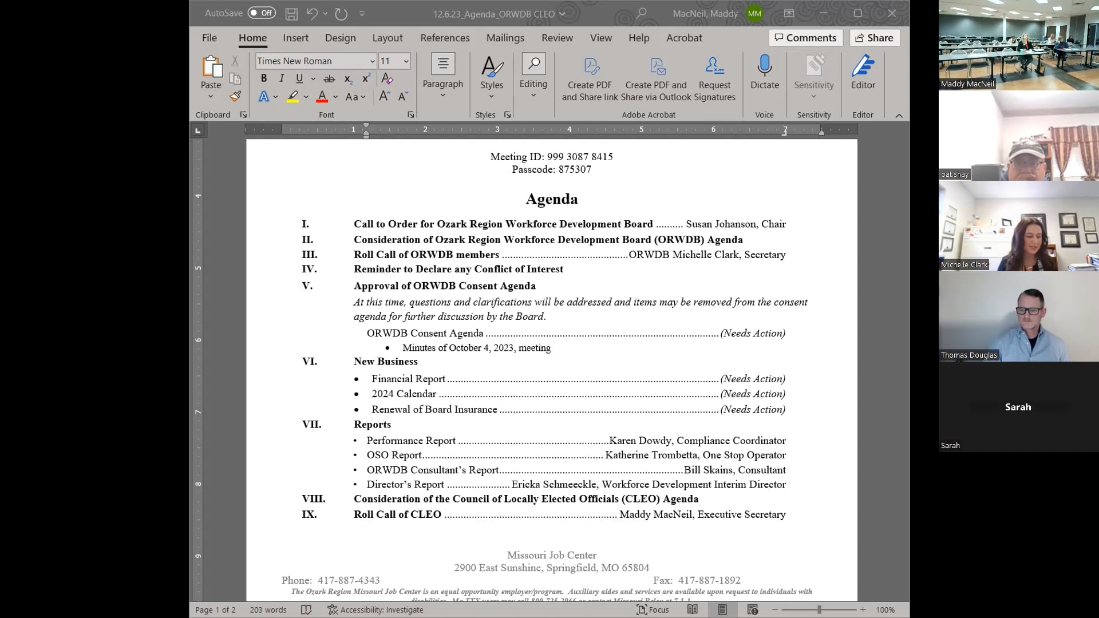Click the Share button
Image resolution: width=1099 pixels, height=618 pixels.
coord(874,38)
